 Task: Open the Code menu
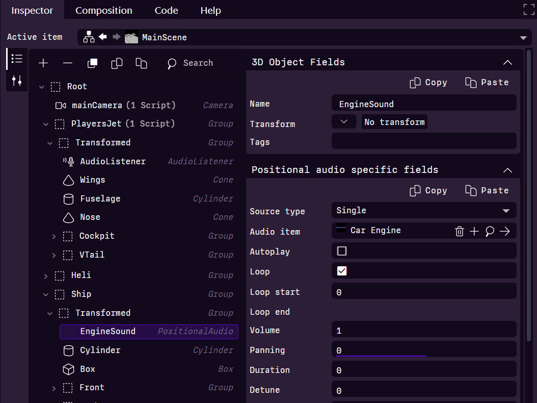click(166, 10)
